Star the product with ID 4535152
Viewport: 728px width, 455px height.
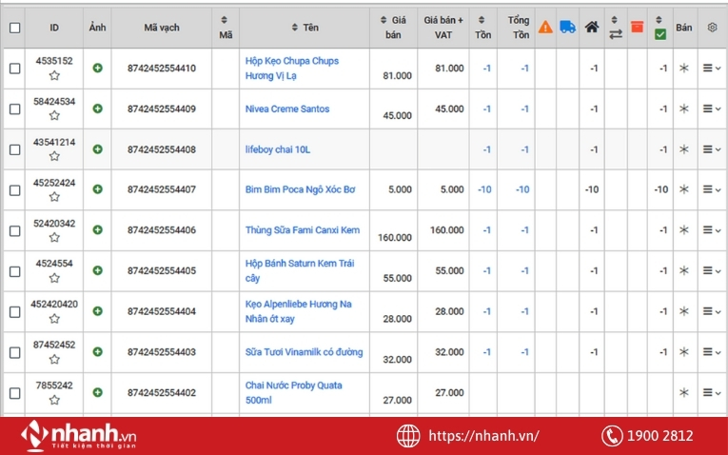pyautogui.click(x=54, y=75)
